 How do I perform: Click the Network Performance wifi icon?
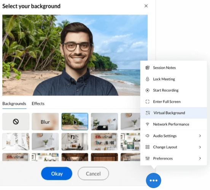pyautogui.click(x=148, y=124)
